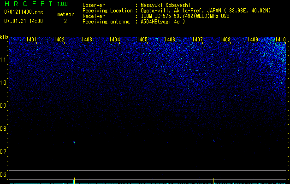Click the 1403 time axis marker
The width and height of the screenshot is (290, 184).
(x=87, y=40)
